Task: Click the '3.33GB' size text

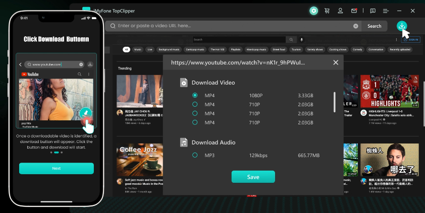Action: tap(305, 95)
